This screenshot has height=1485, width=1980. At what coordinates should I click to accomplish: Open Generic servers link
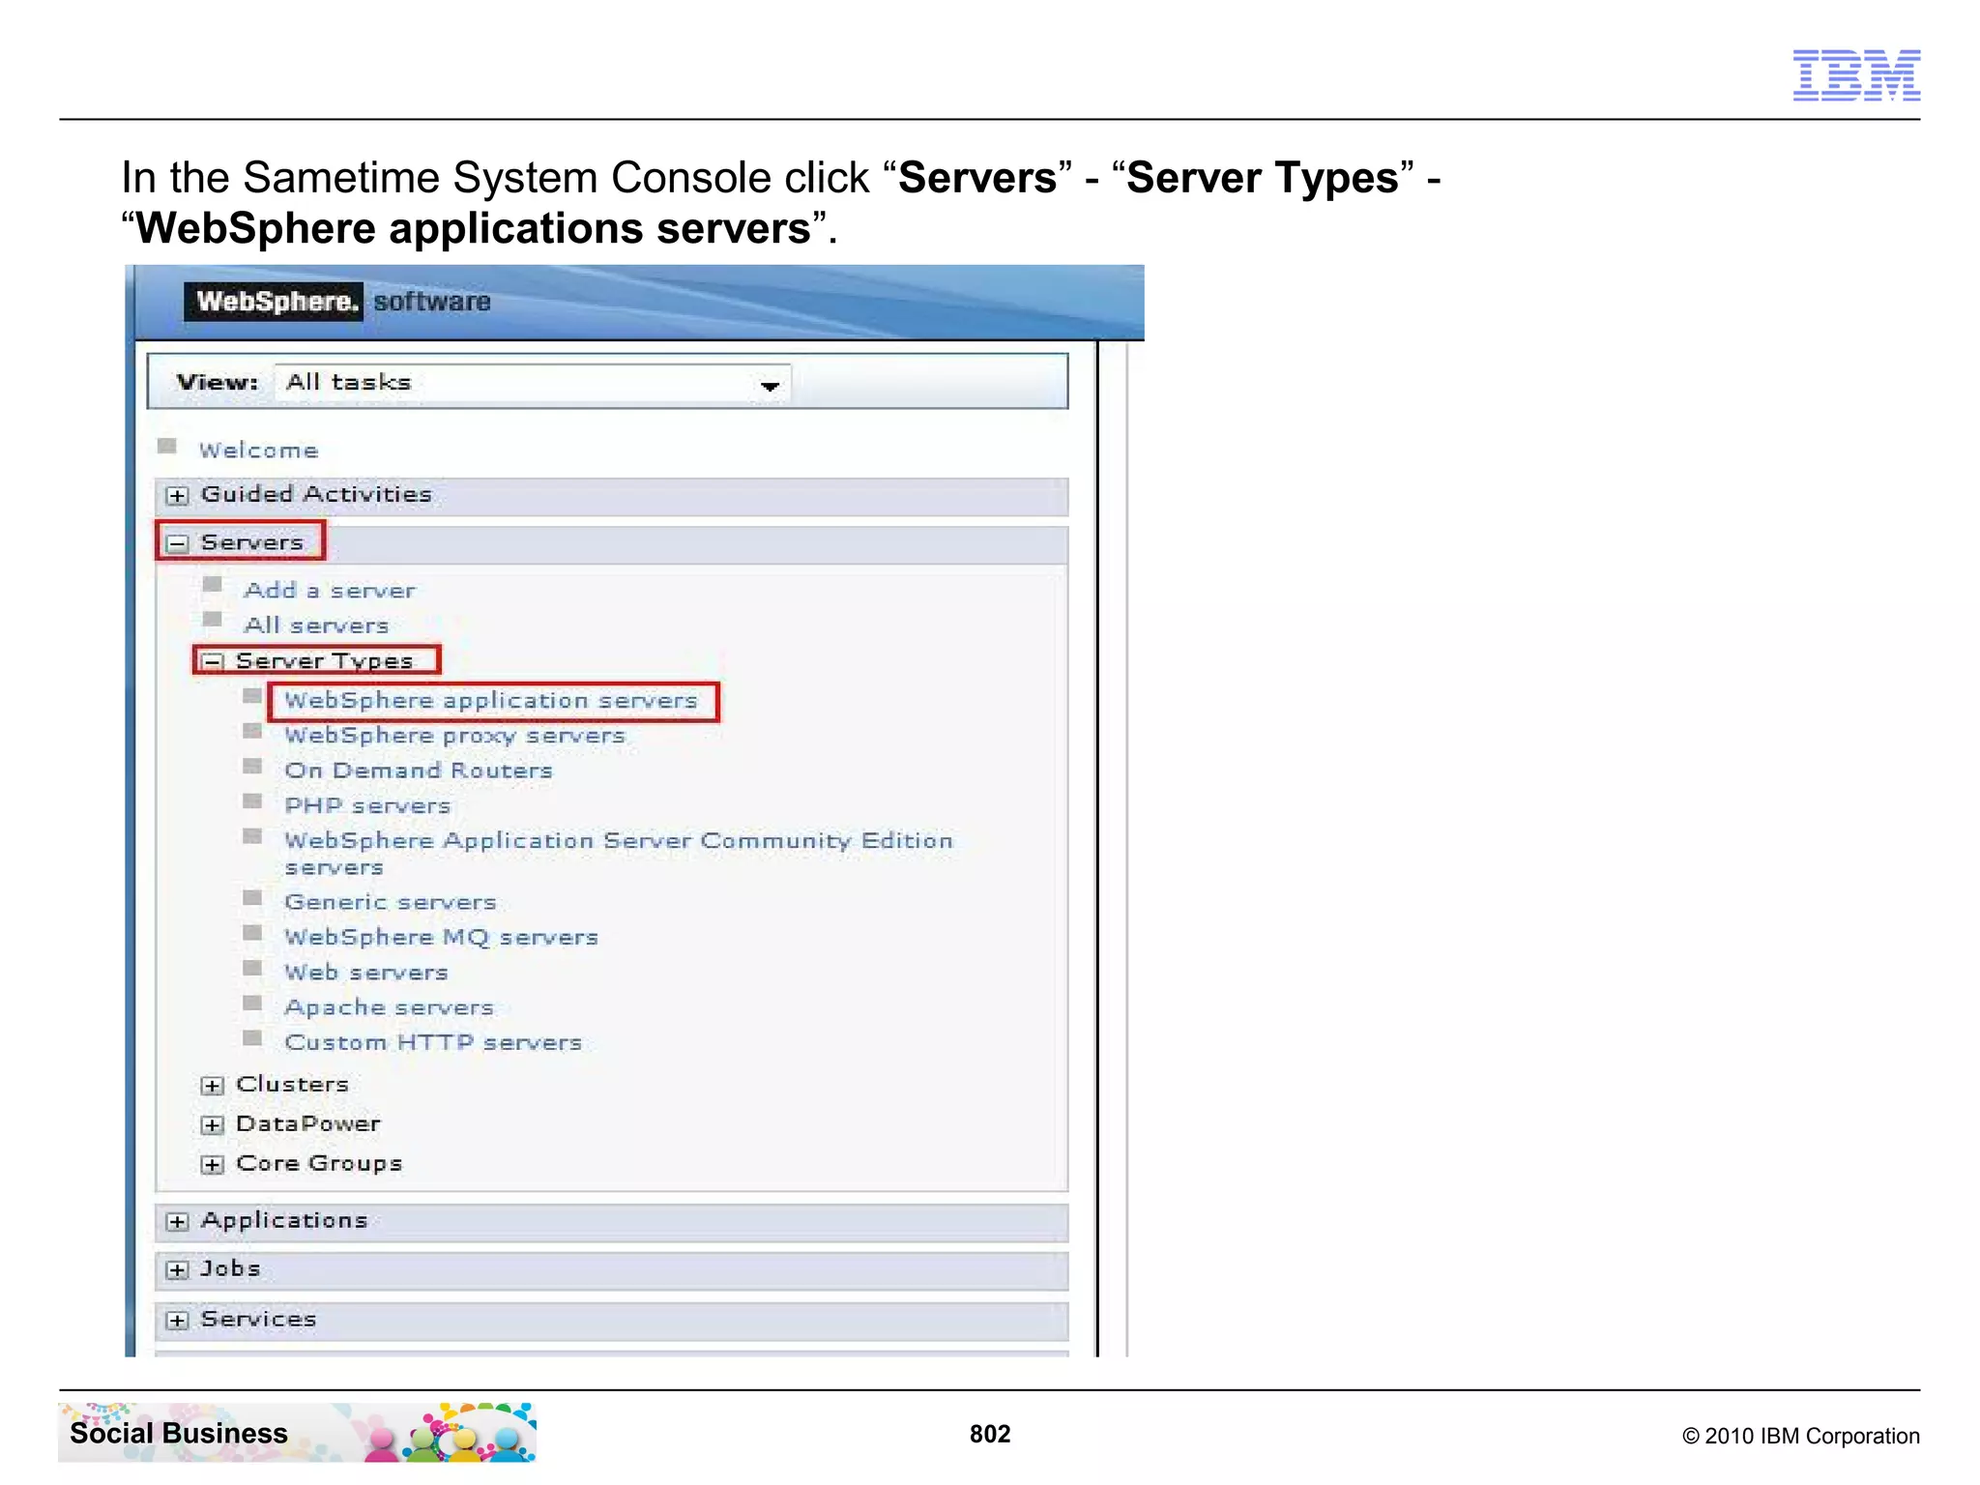(391, 902)
